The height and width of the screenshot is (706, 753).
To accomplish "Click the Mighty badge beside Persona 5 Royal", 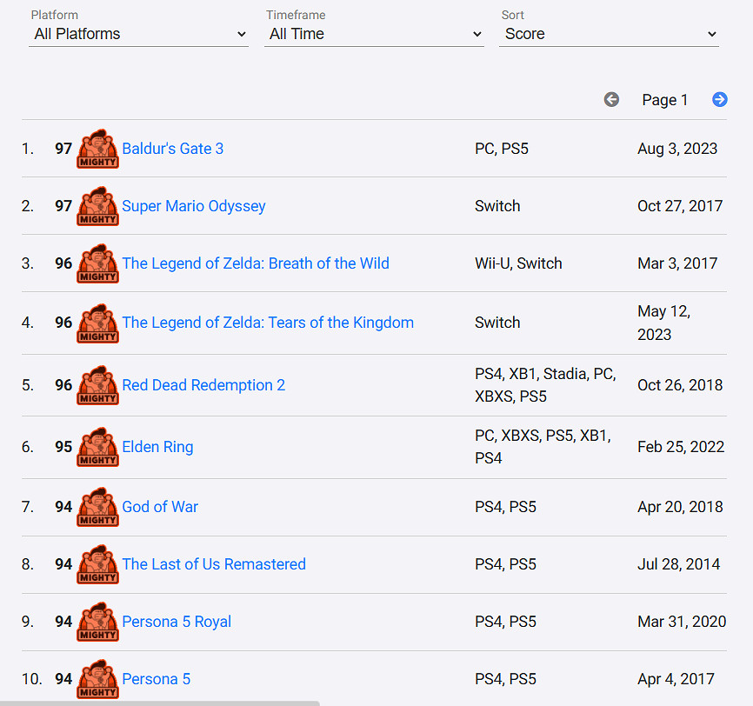I will pyautogui.click(x=97, y=622).
